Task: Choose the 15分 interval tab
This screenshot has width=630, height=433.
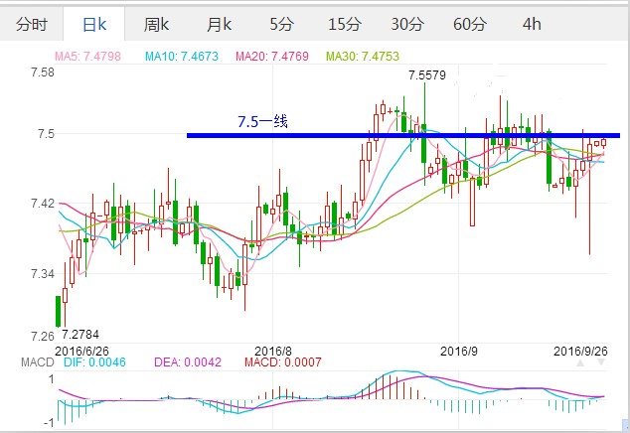Action: [x=344, y=23]
